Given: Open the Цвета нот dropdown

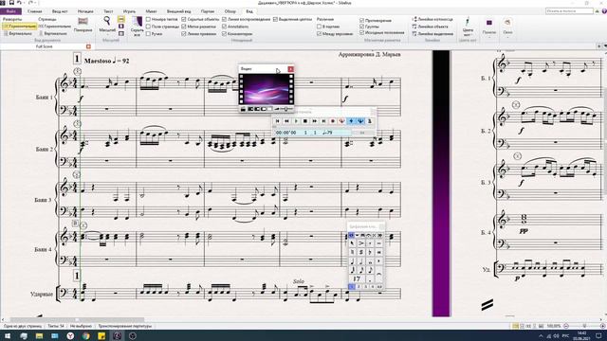Looking at the screenshot, I should coord(468,27).
